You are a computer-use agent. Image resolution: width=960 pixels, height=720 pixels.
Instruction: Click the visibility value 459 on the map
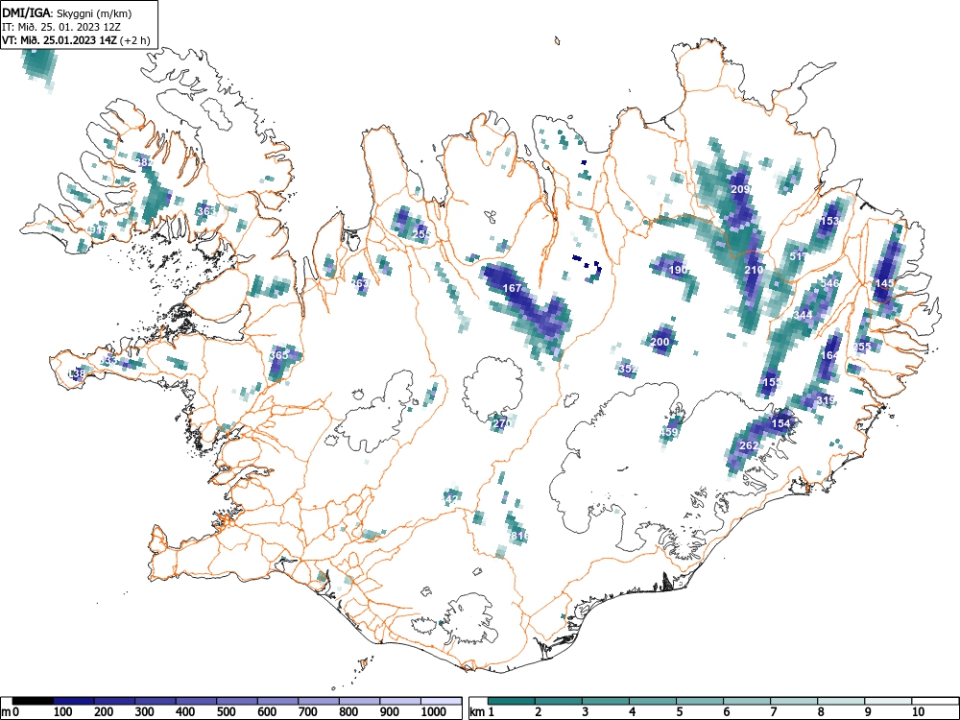point(669,432)
